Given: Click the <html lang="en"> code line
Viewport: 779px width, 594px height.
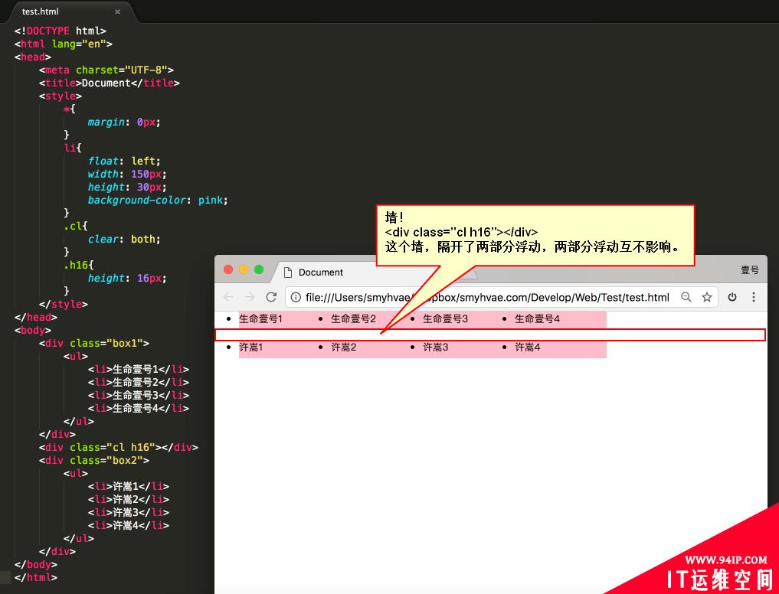Looking at the screenshot, I should 63,44.
